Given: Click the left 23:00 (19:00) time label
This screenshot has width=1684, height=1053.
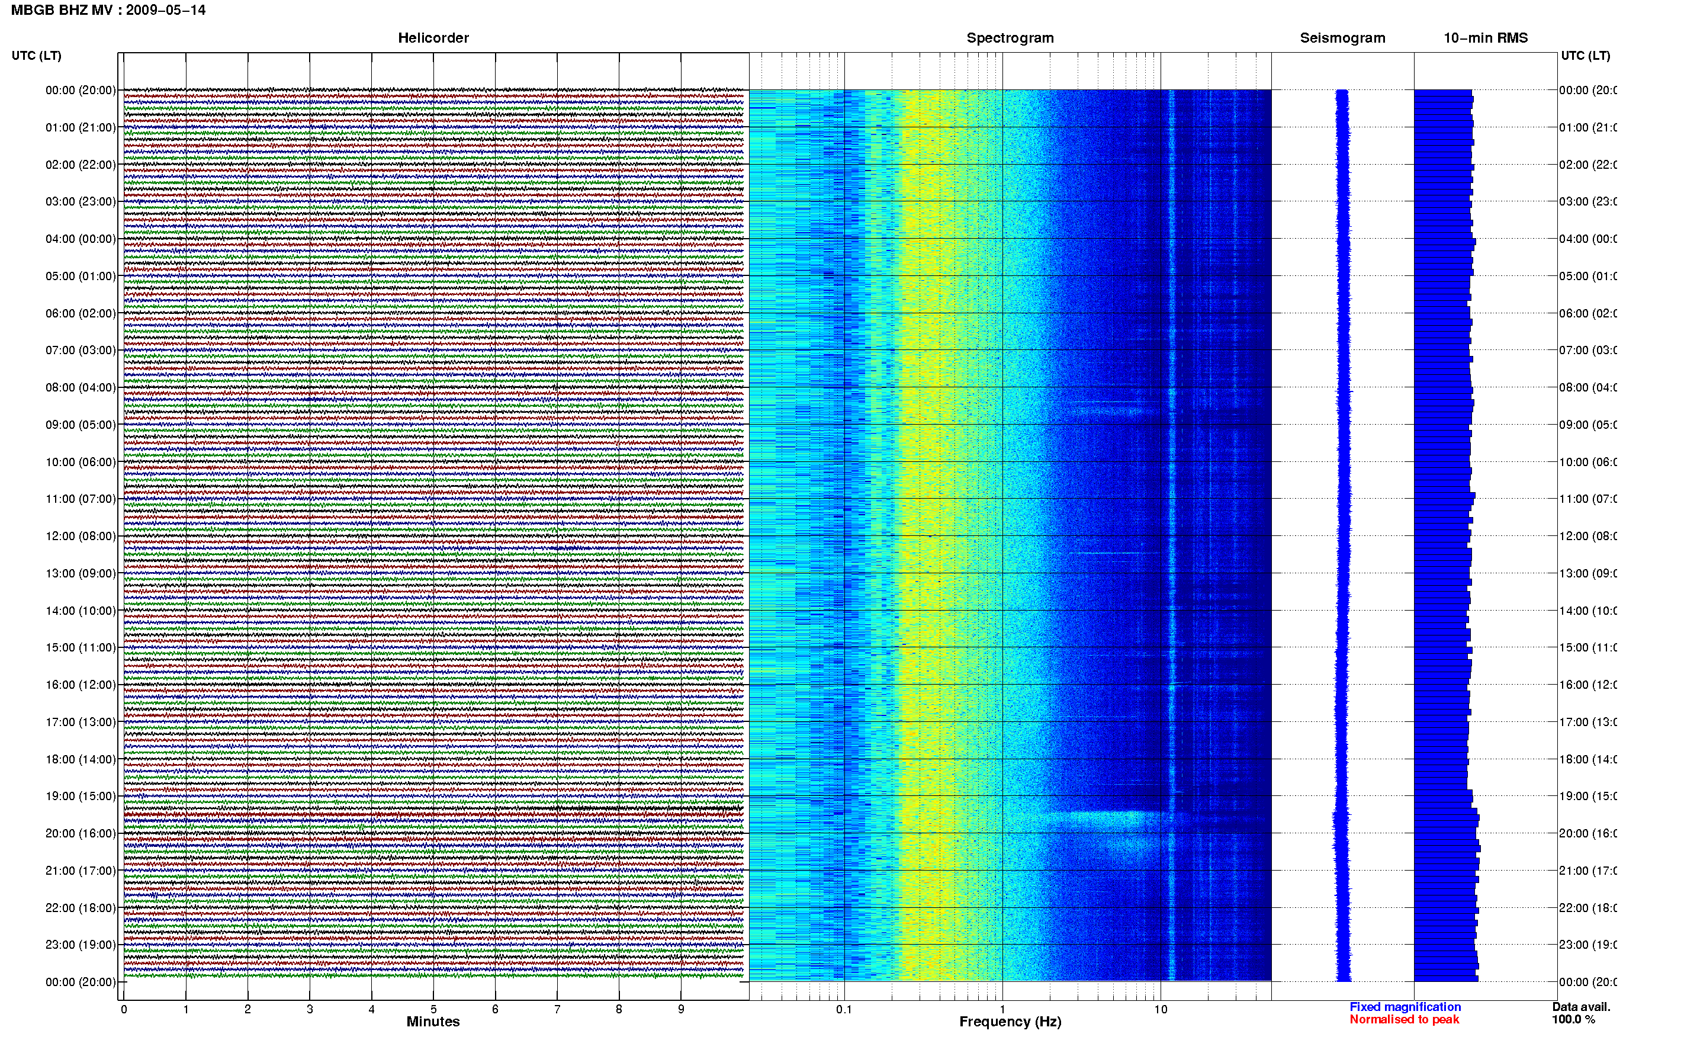Looking at the screenshot, I should pyautogui.click(x=81, y=945).
